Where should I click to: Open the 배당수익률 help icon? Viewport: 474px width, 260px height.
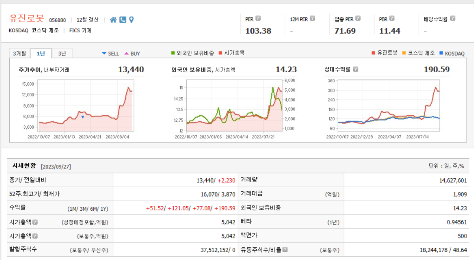tap(452, 18)
